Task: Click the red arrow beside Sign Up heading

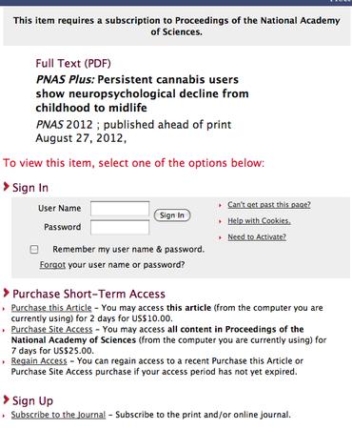Action: (x=6, y=399)
